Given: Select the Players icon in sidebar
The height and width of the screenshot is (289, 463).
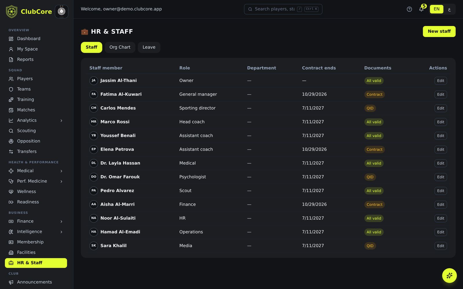Looking at the screenshot, I should 11,79.
